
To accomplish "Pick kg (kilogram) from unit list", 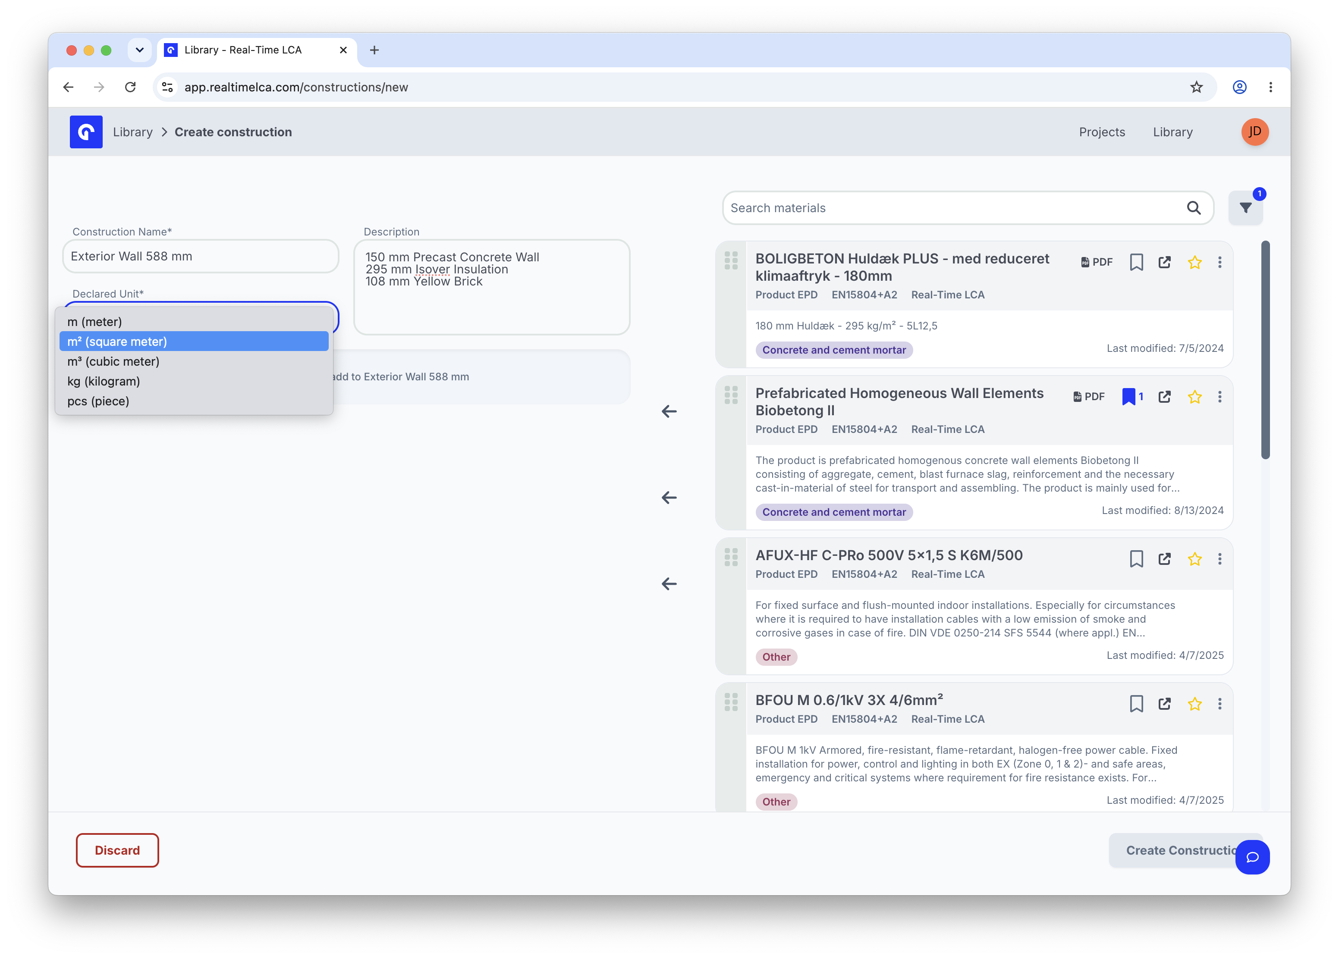I will pyautogui.click(x=194, y=382).
